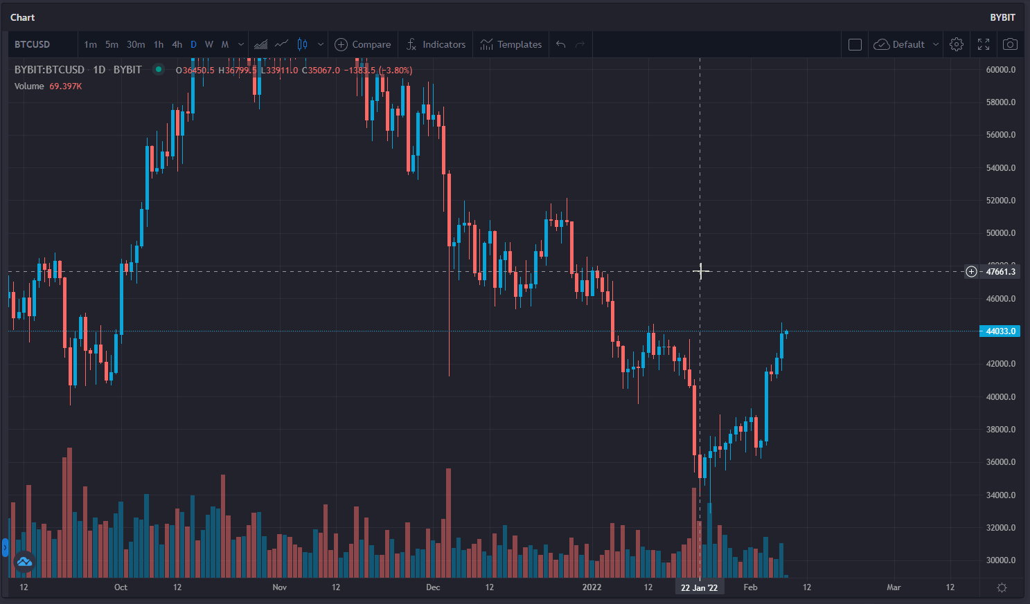1030x604 pixels.
Task: Open the select layout square icon
Action: click(855, 44)
